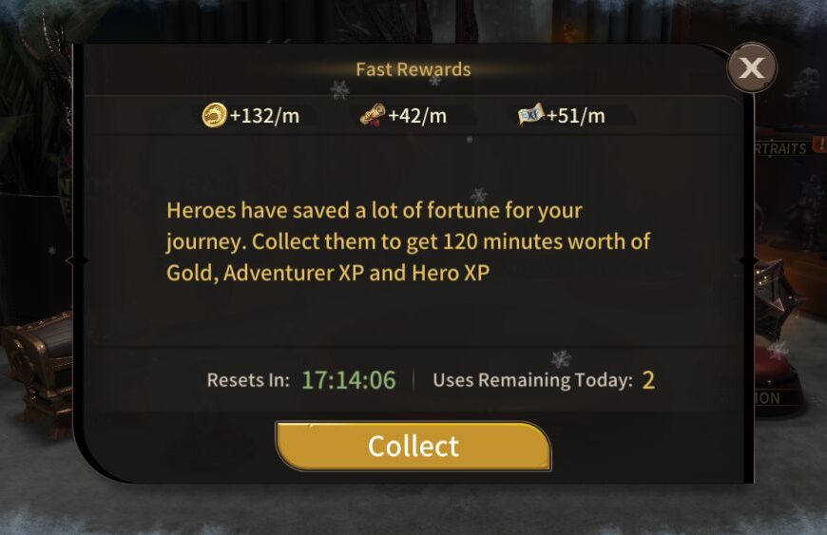Screen dimensions: 827x535
Task: Click the Resets In label
Action: pos(248,380)
